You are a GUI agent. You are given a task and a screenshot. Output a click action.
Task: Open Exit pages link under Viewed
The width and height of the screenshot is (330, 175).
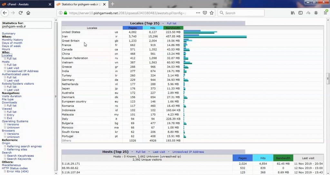click(x=9, y=118)
